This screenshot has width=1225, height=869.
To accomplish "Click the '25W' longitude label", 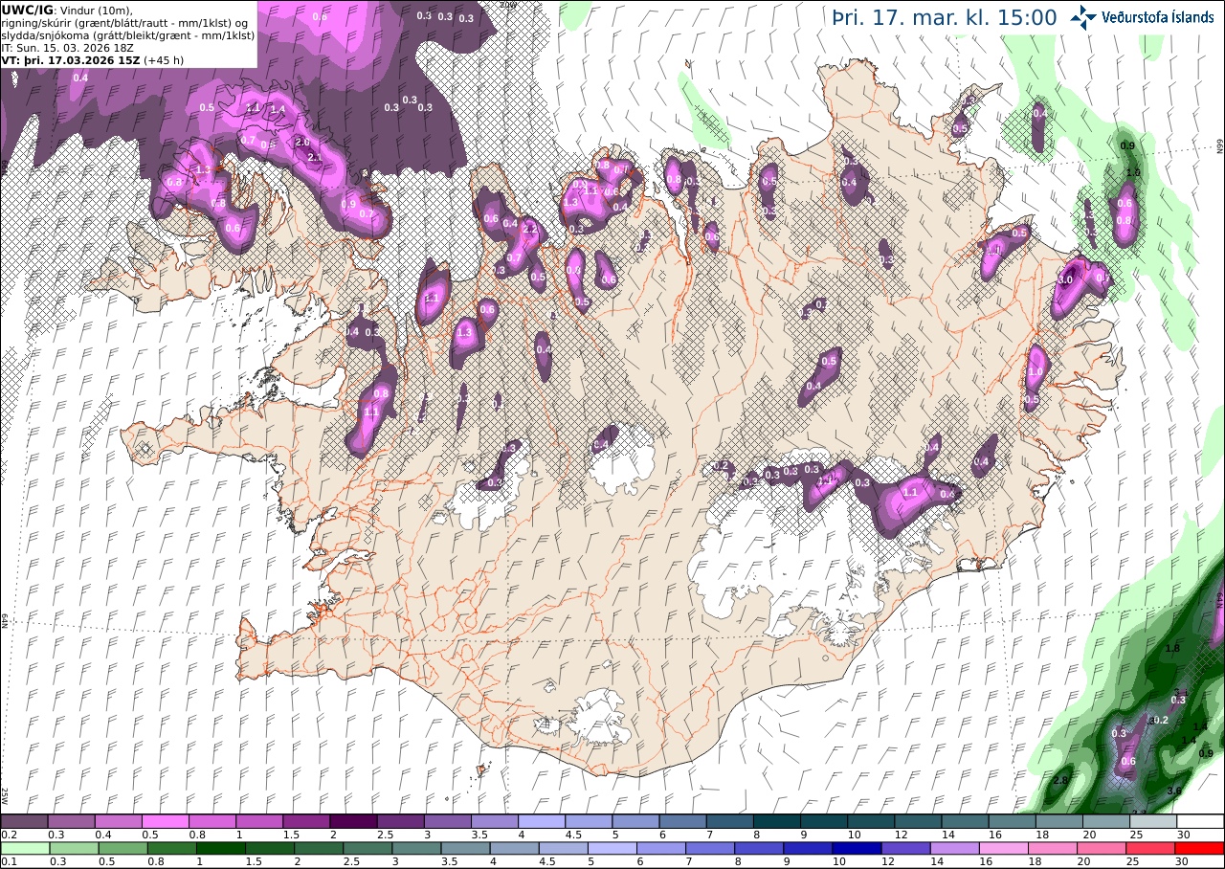I will pos(5,795).
